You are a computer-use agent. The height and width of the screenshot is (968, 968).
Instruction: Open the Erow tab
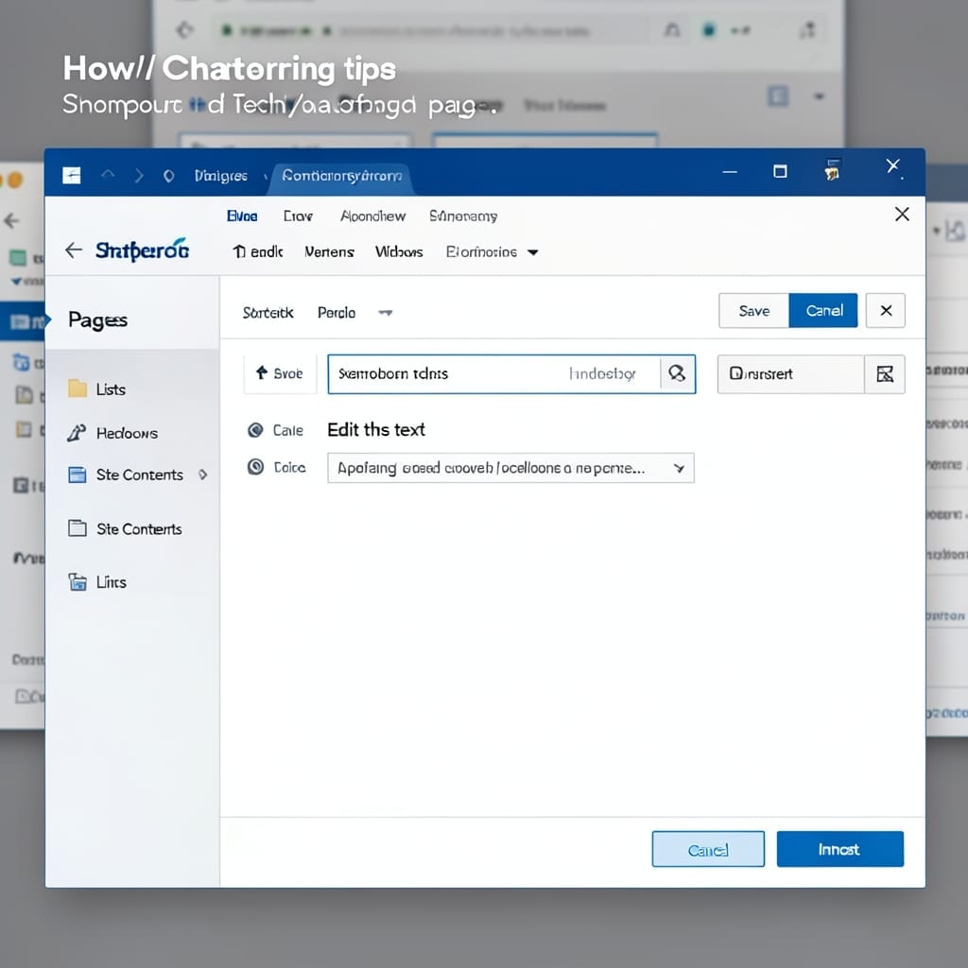pos(298,216)
